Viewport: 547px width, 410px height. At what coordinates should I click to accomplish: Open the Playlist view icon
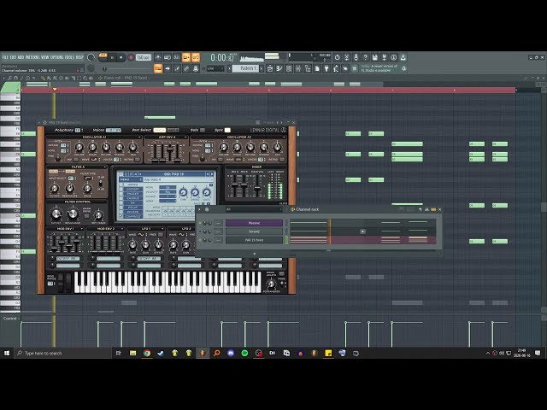pos(270,68)
